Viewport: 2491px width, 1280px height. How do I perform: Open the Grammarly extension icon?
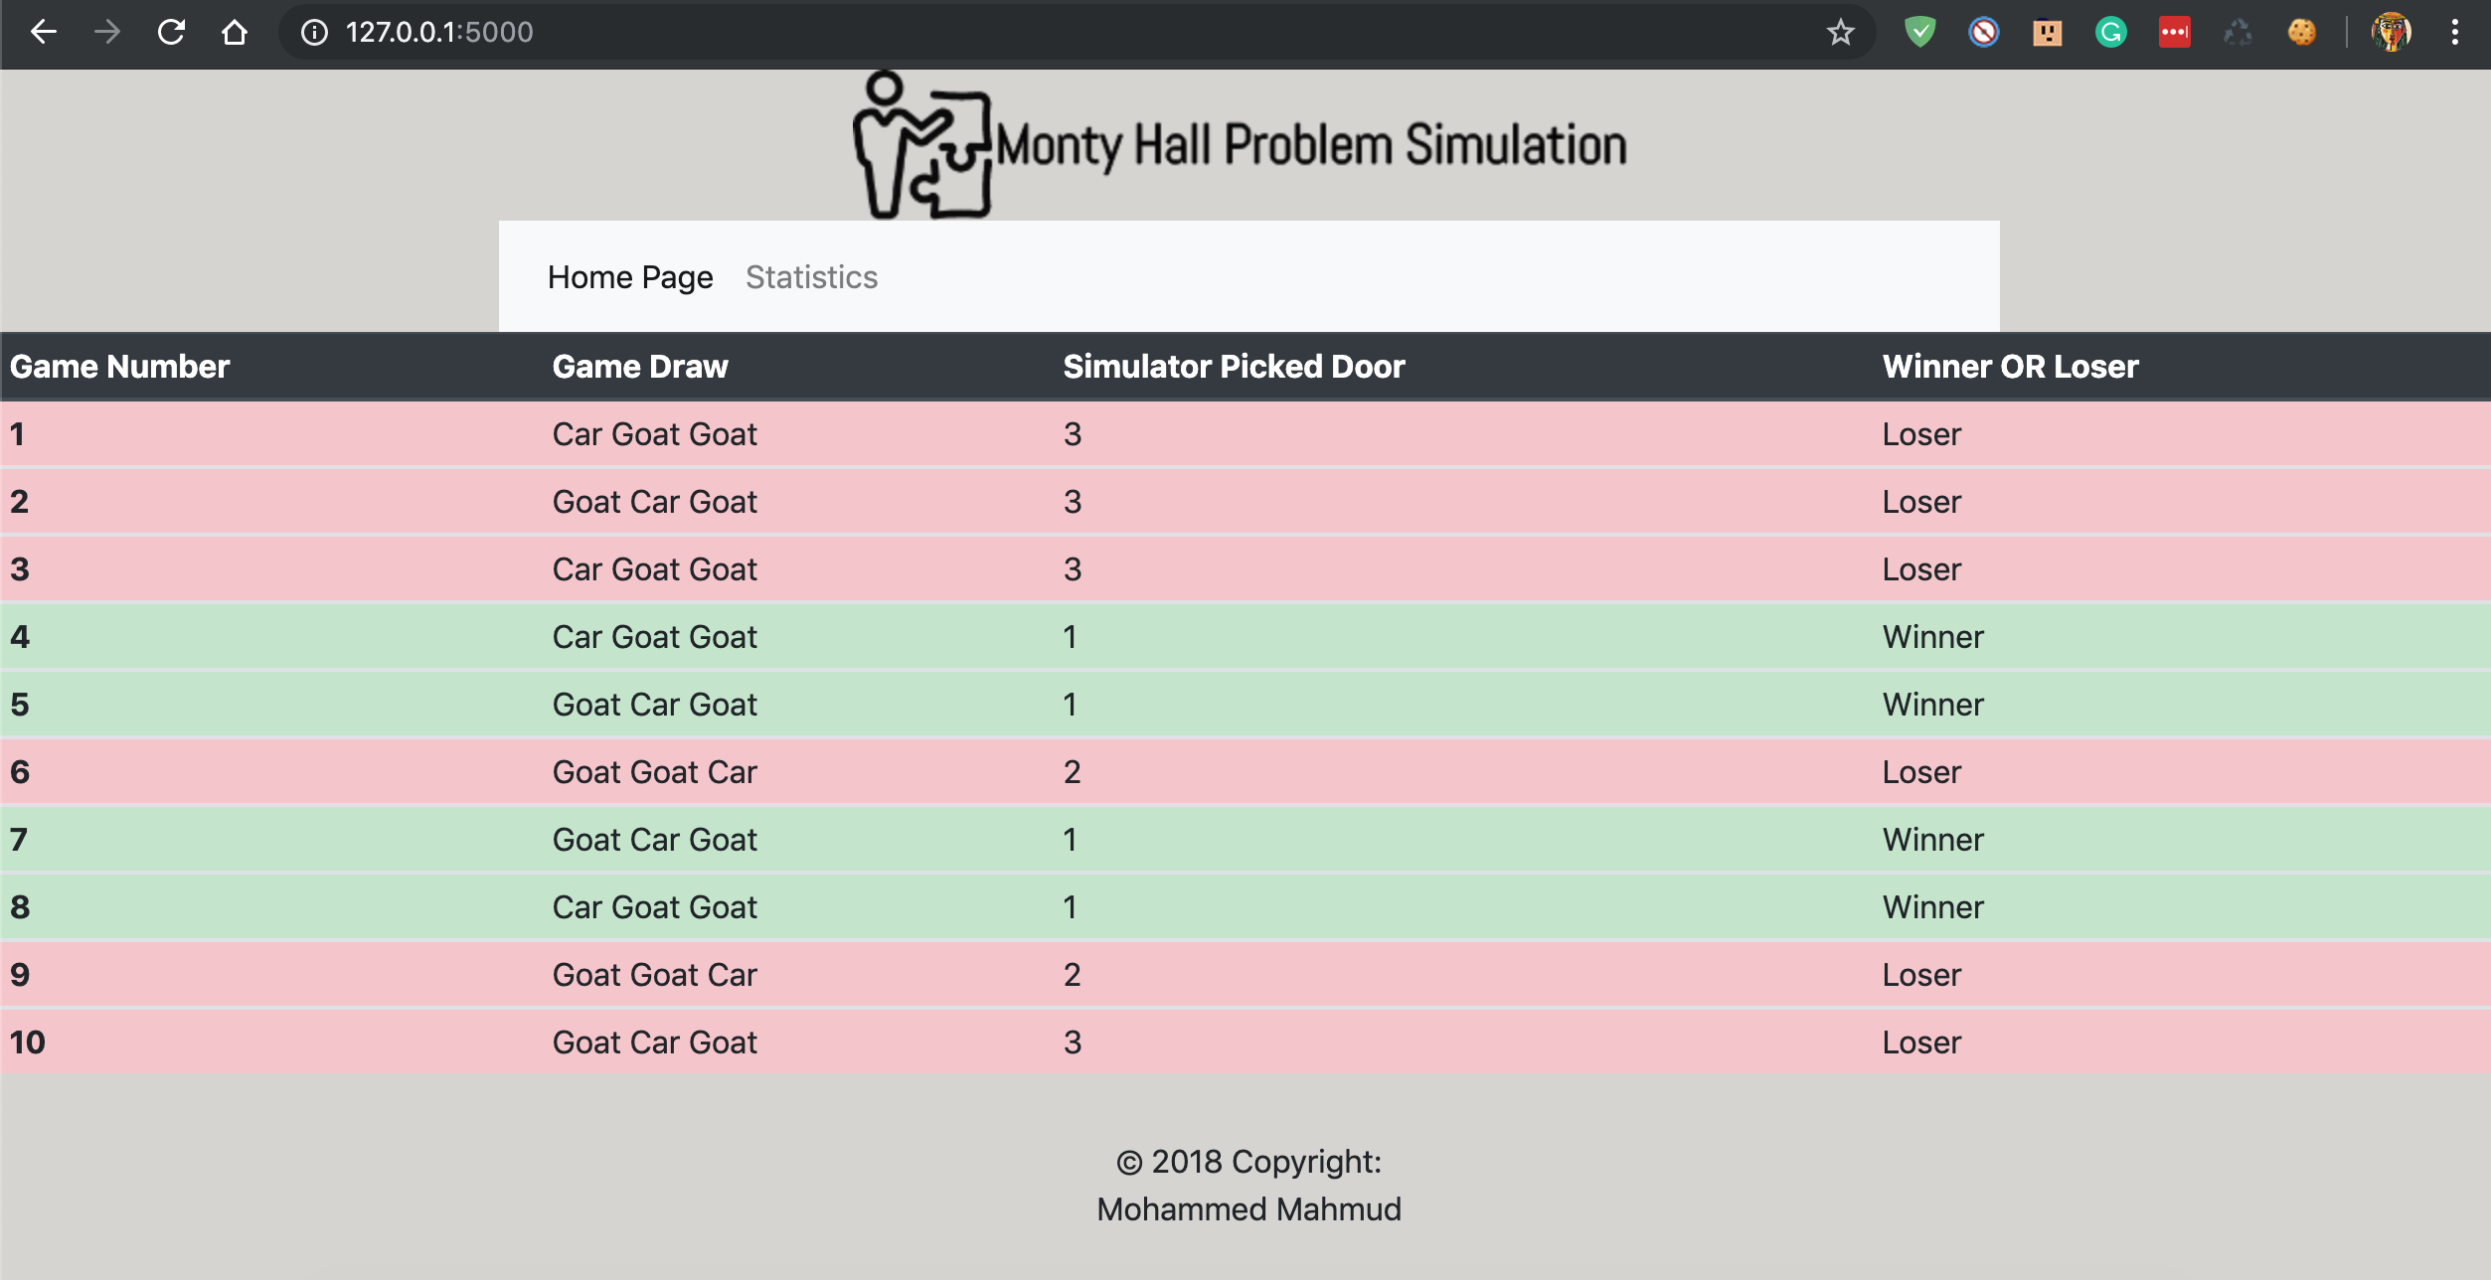[x=2110, y=33]
